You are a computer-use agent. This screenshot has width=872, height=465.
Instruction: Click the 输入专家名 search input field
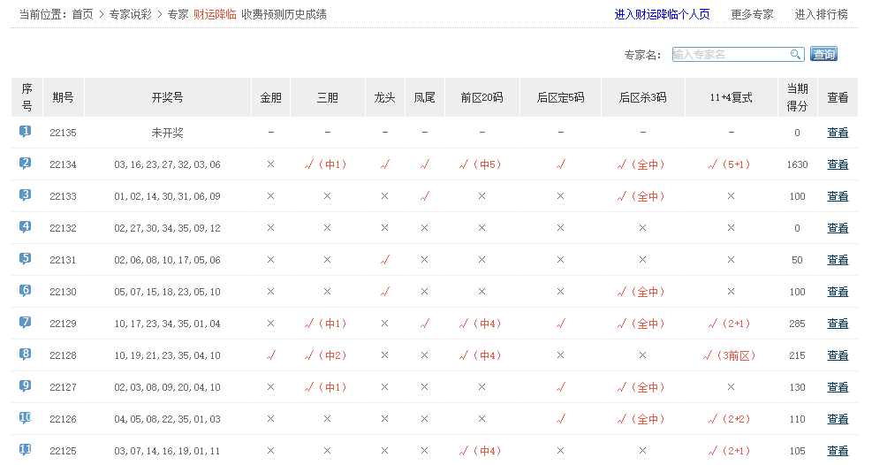[x=730, y=55]
